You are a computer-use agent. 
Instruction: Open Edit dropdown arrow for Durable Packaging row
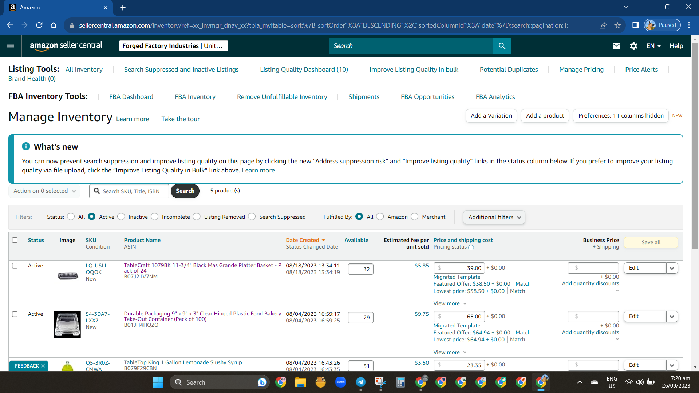(x=672, y=317)
